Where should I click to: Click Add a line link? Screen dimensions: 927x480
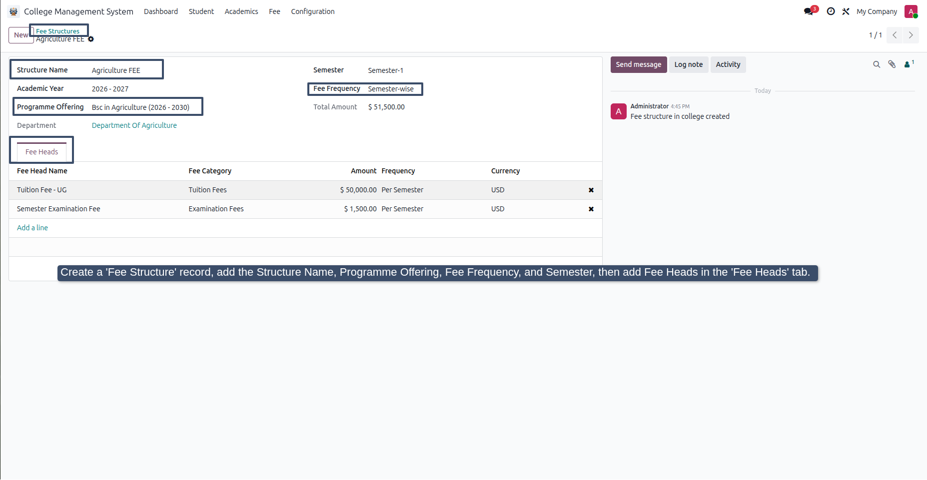click(32, 228)
